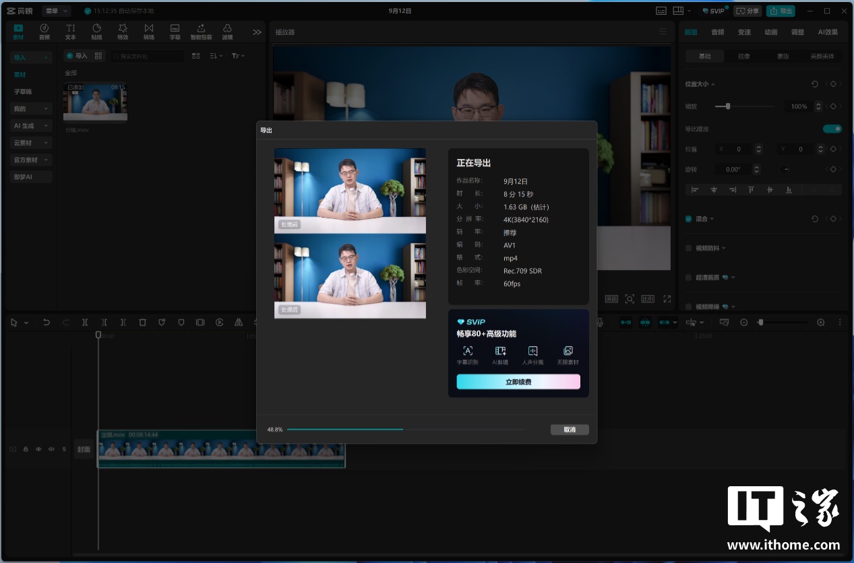Image resolution: width=854 pixels, height=563 pixels.
Task: Enable the 视频防抖 stabilization checkbox
Action: [x=688, y=248]
